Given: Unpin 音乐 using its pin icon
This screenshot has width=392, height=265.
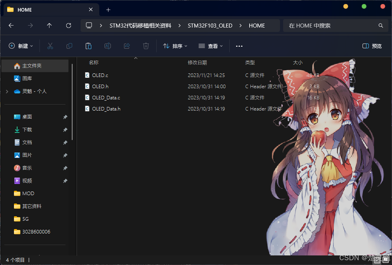Looking at the screenshot, I should tap(65, 168).
